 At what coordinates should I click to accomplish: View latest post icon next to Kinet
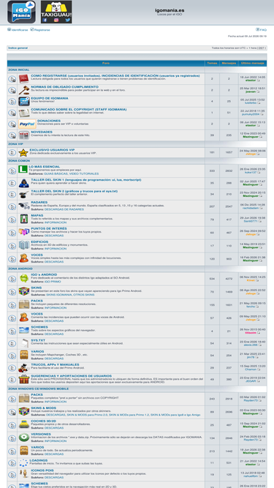257,280
